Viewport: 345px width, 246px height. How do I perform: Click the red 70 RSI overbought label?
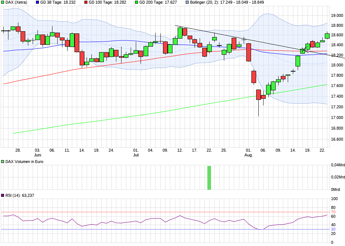(x=333, y=212)
